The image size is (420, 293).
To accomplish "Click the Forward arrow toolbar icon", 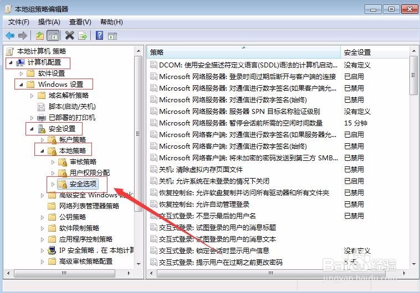I will click(x=23, y=35).
